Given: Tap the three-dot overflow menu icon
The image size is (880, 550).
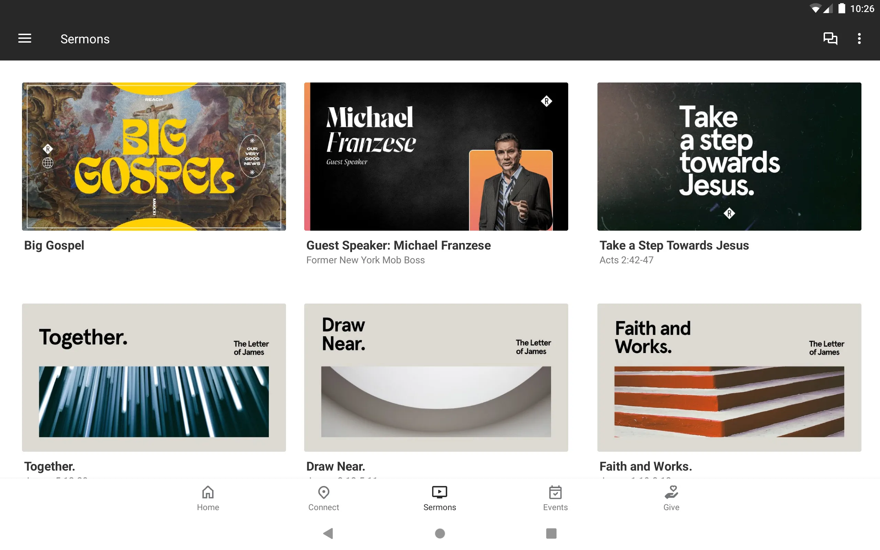Looking at the screenshot, I should coord(859,38).
